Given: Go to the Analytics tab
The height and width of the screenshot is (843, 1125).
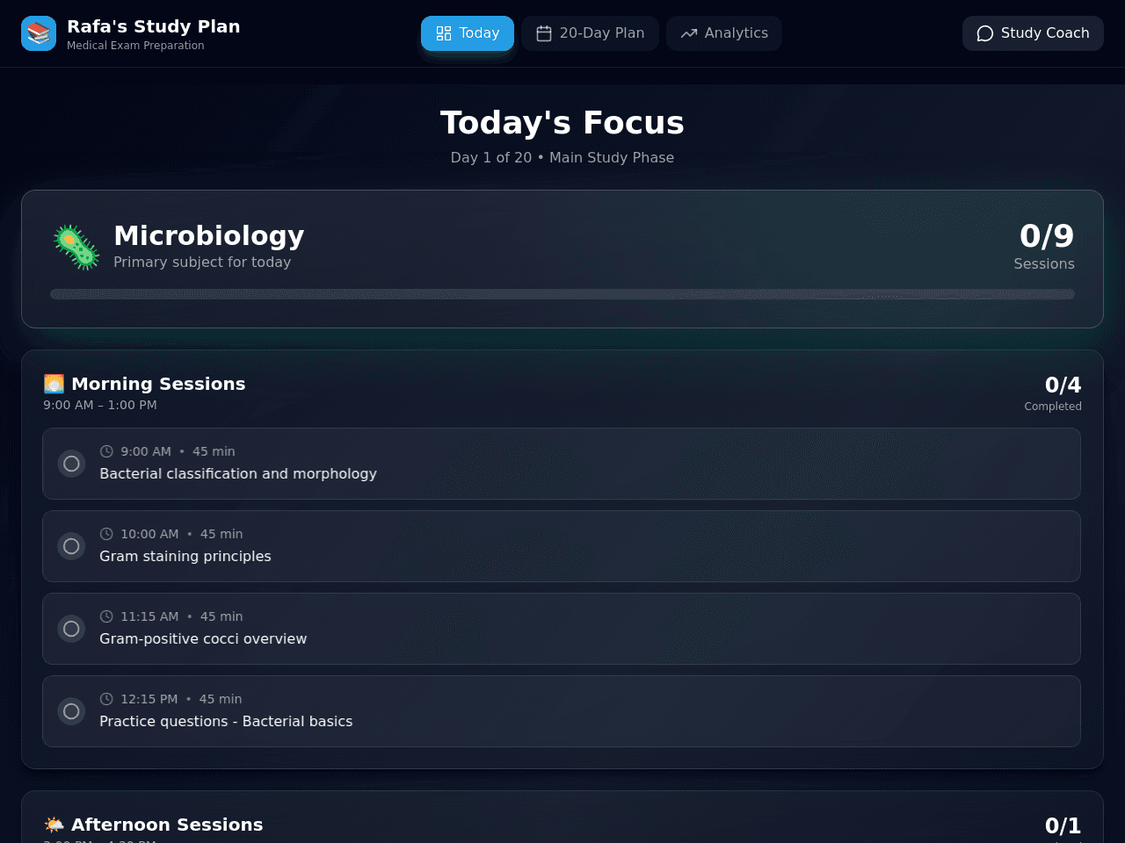Looking at the screenshot, I should (x=724, y=33).
